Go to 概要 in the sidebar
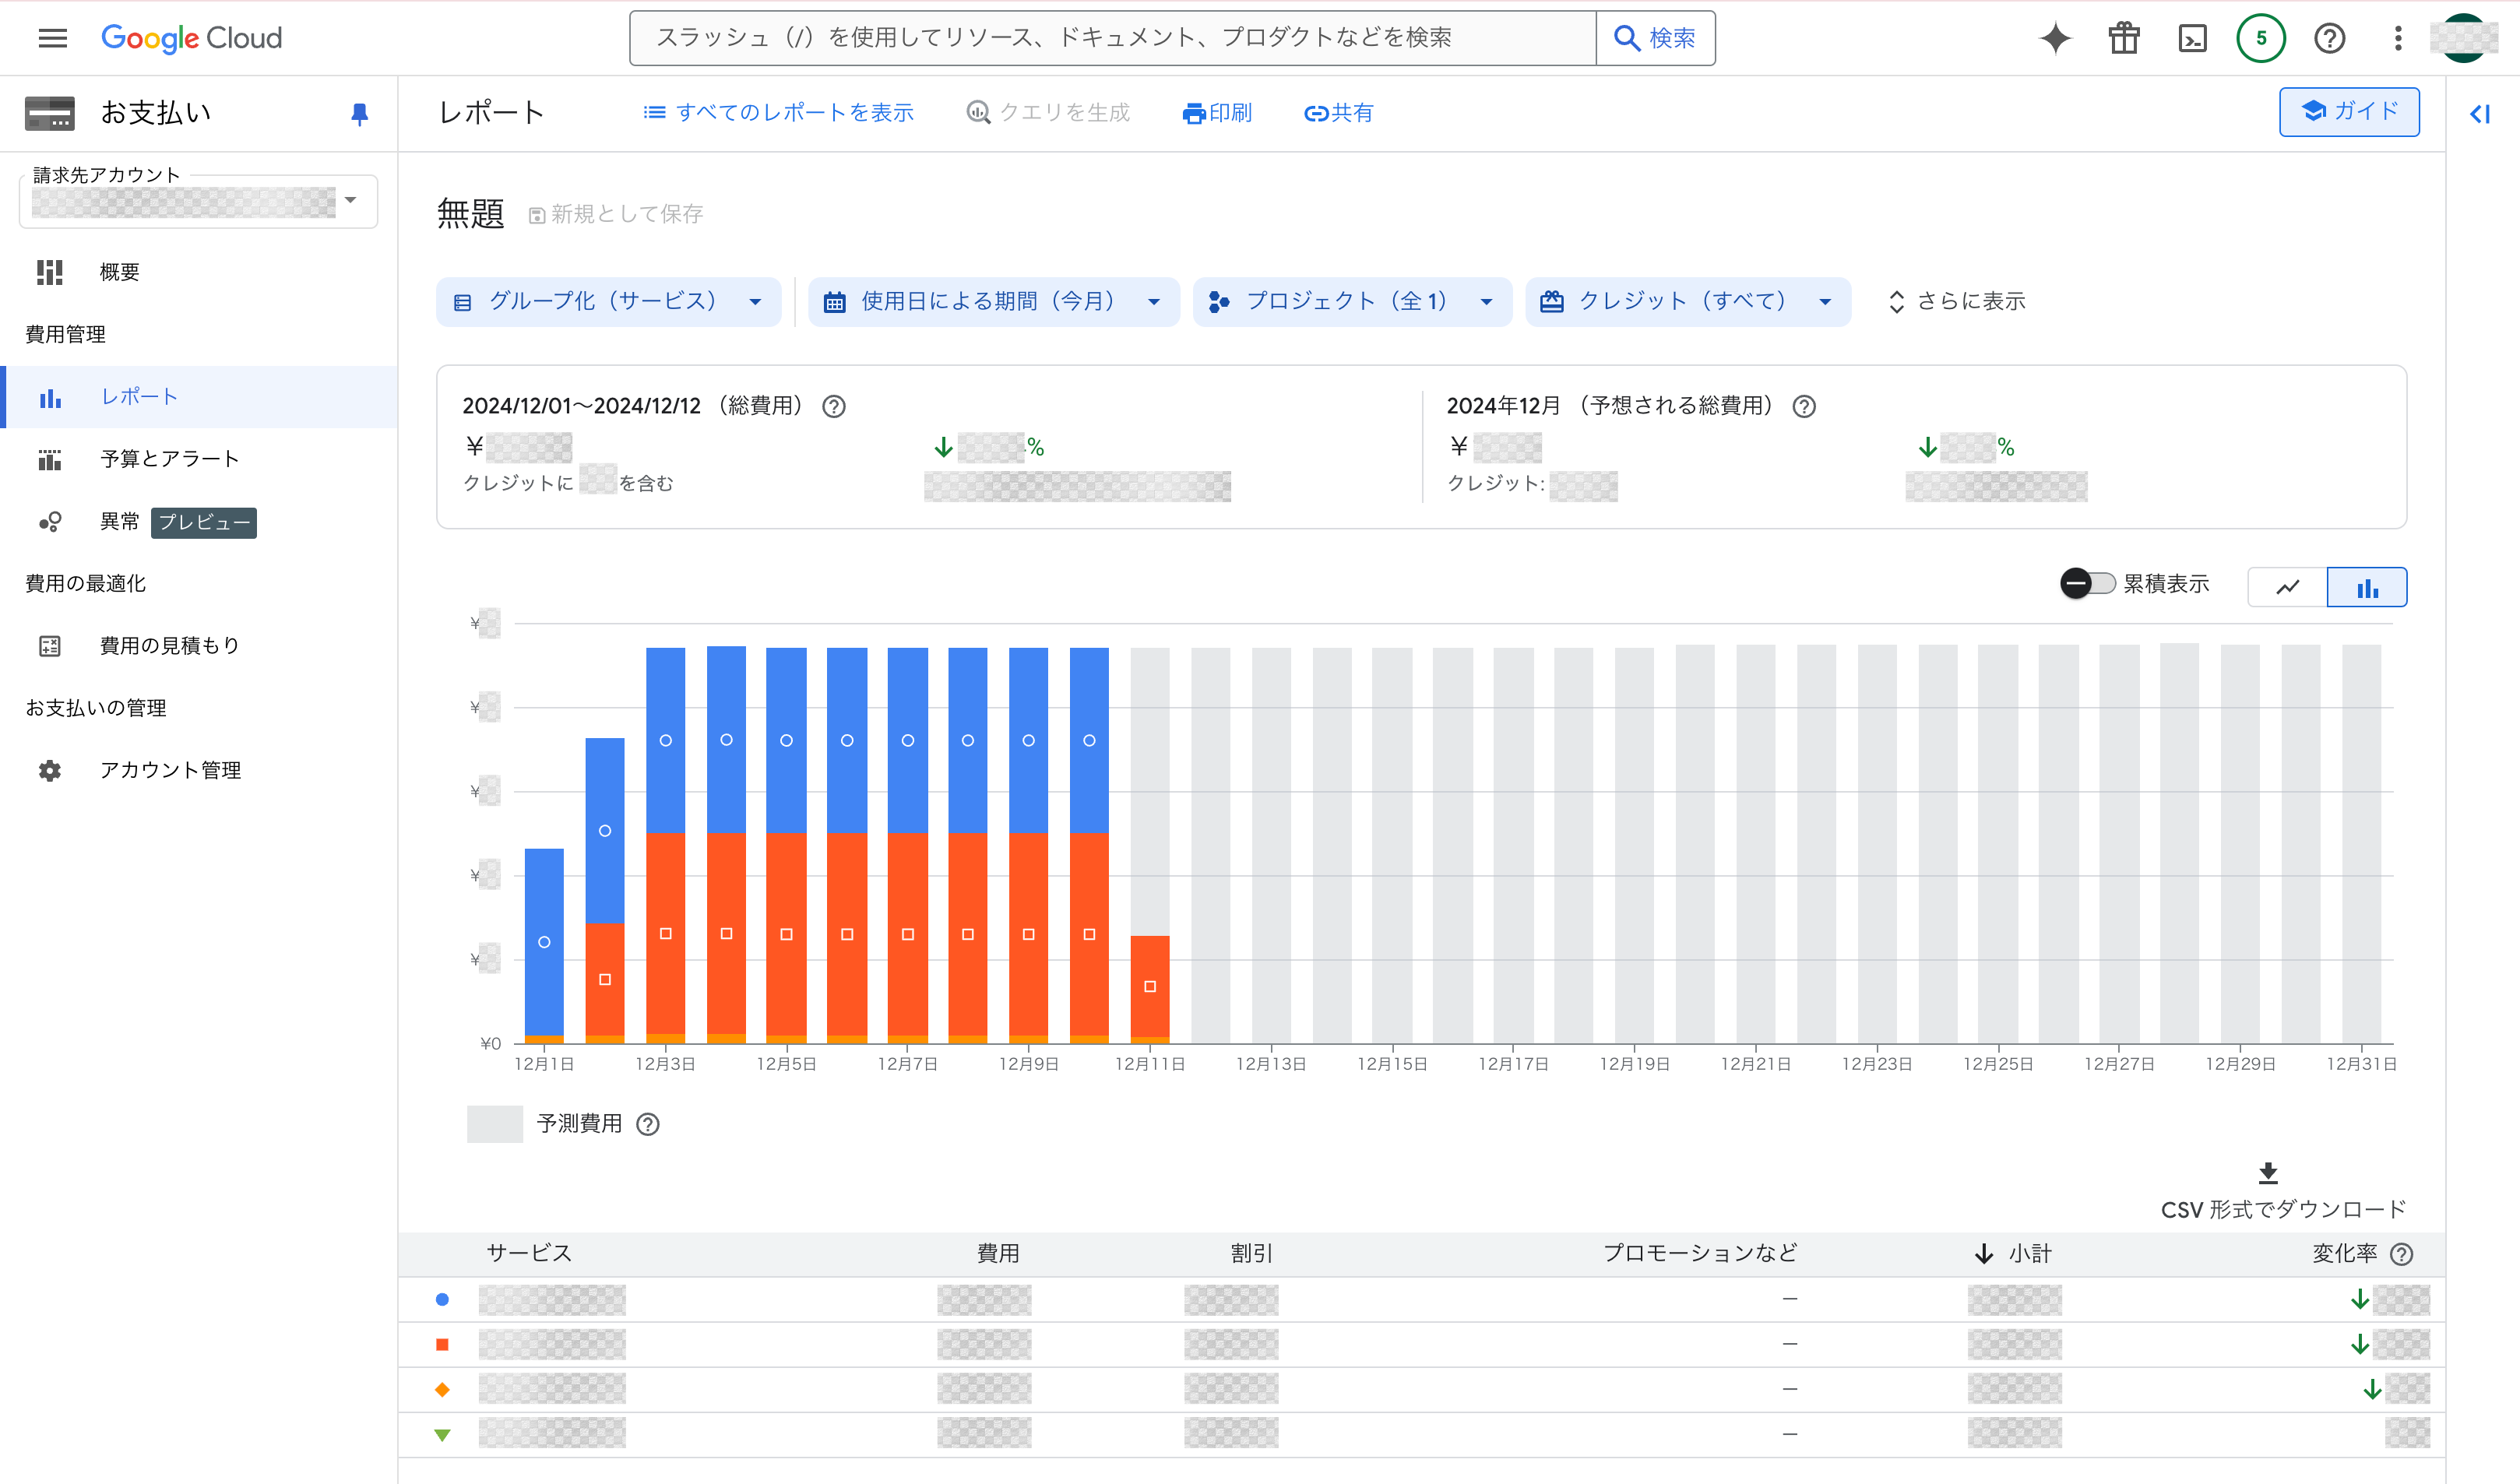This screenshot has width=2520, height=1484. (198, 272)
